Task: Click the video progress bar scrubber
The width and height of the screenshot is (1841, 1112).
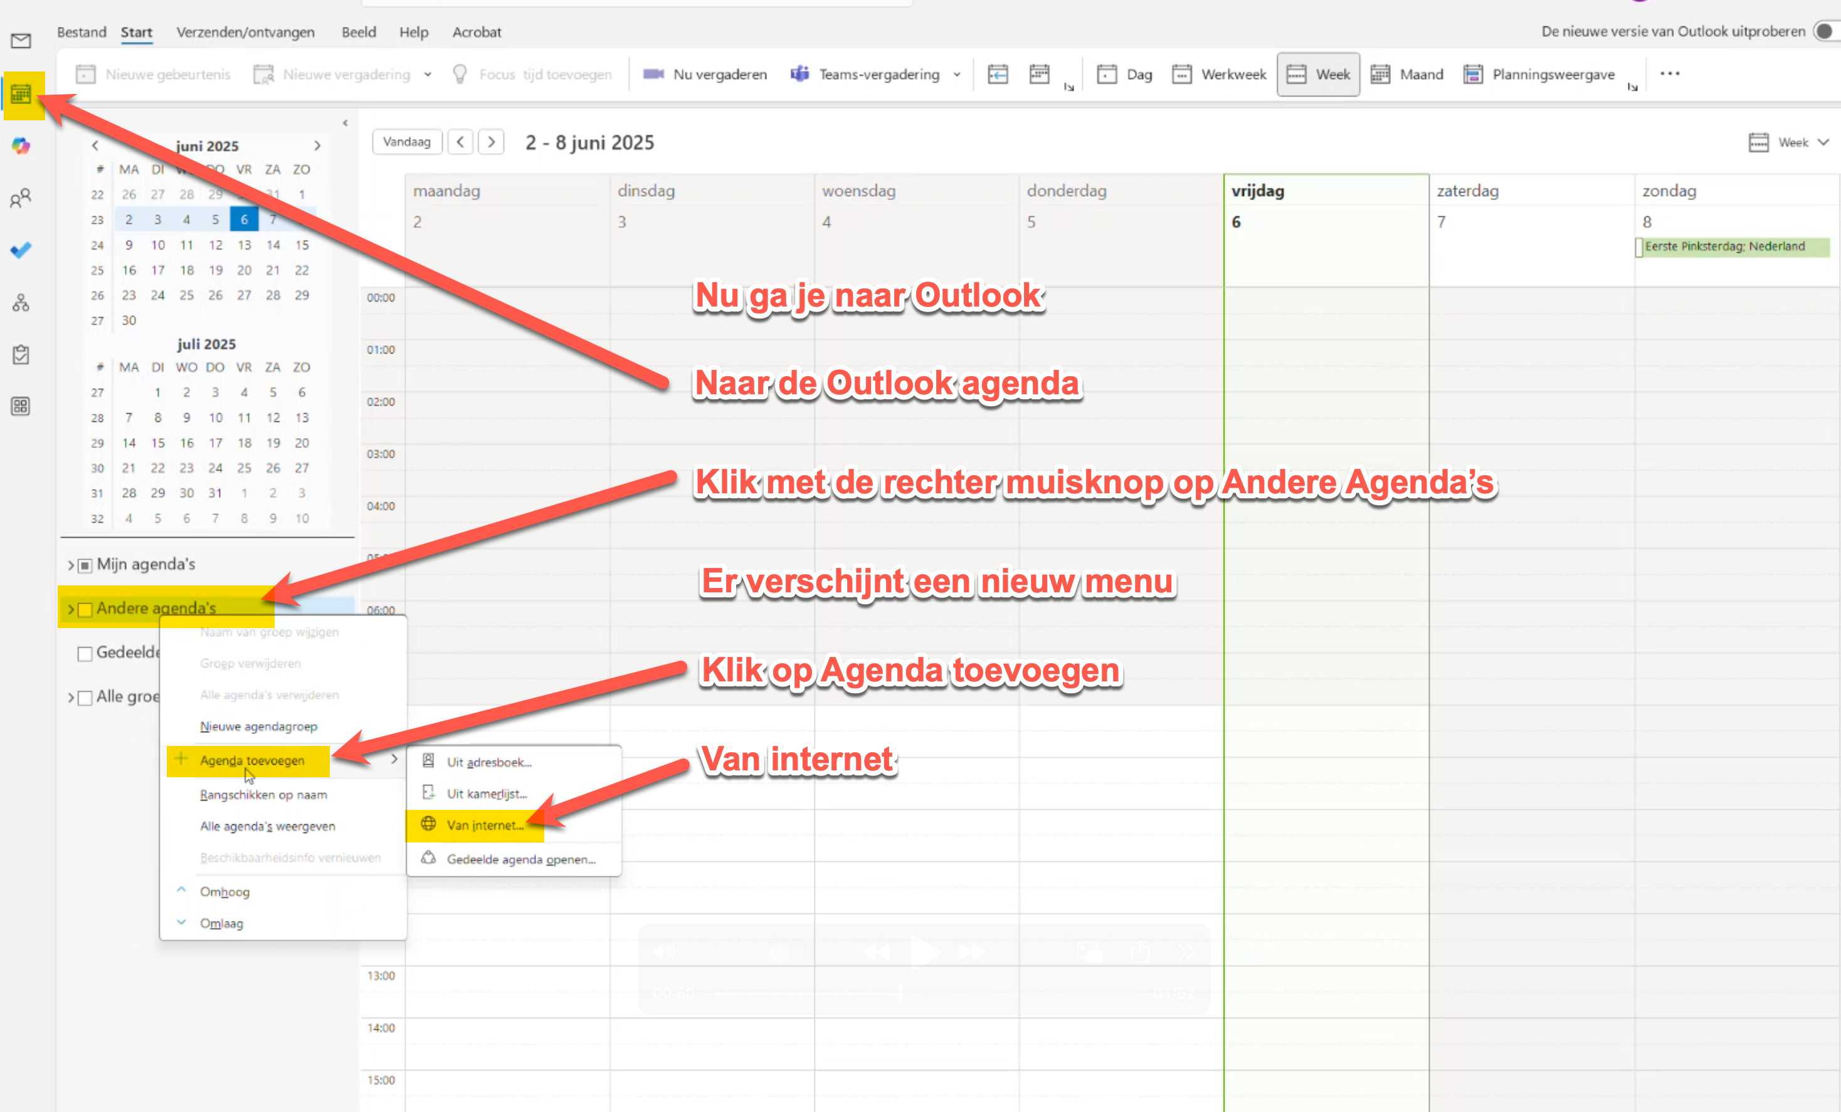Action: 901,994
